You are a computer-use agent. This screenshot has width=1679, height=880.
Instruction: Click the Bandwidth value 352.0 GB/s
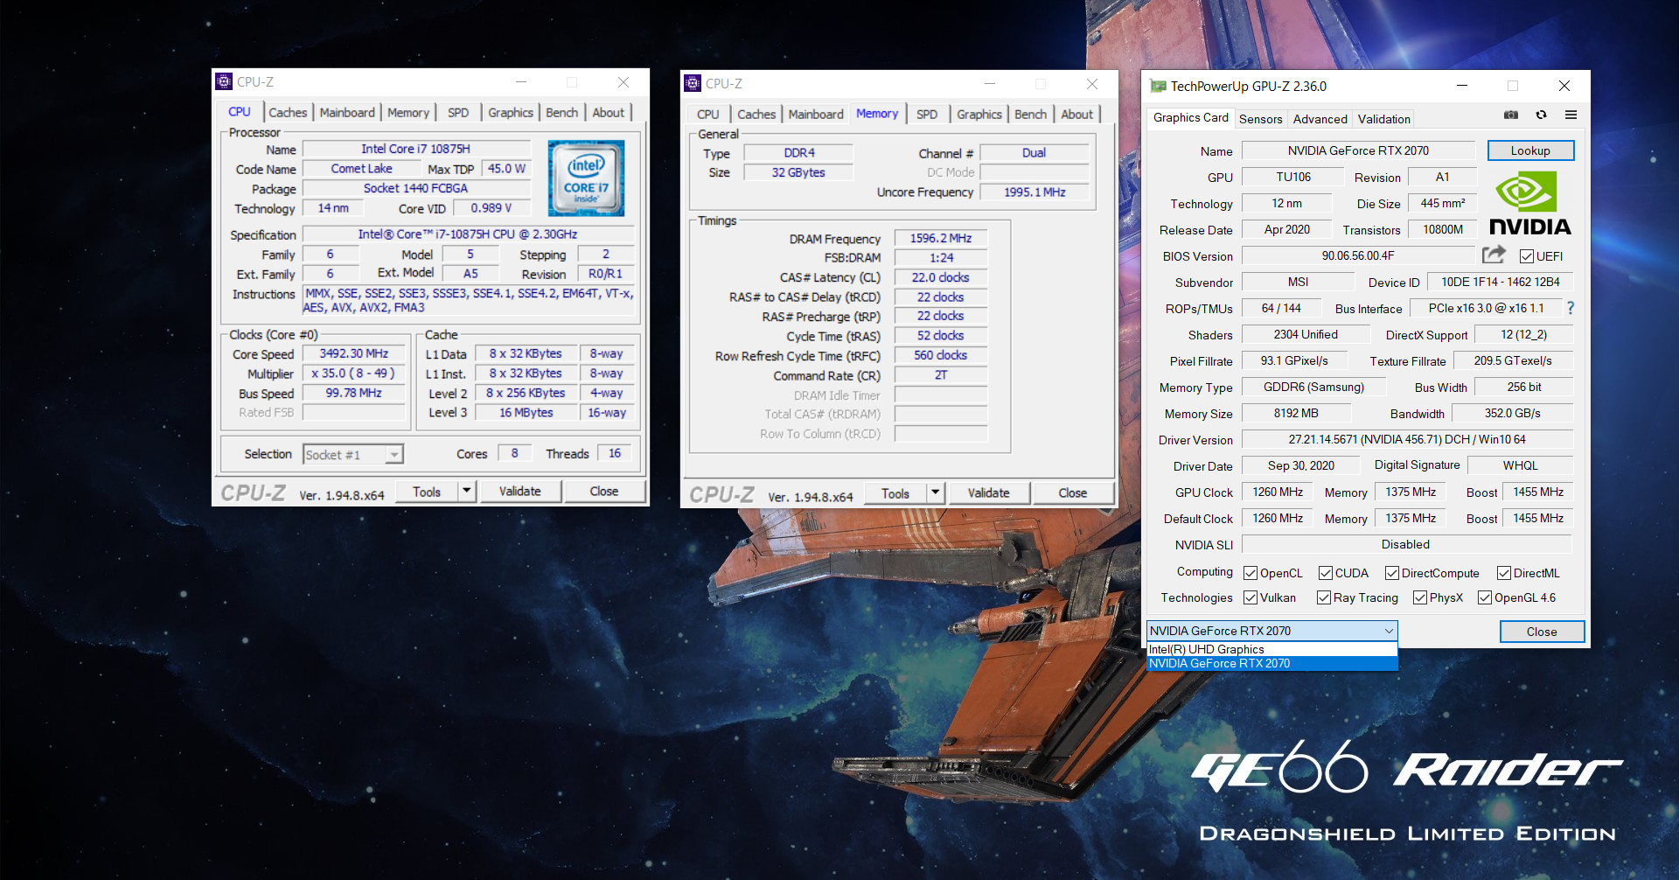click(x=1513, y=413)
